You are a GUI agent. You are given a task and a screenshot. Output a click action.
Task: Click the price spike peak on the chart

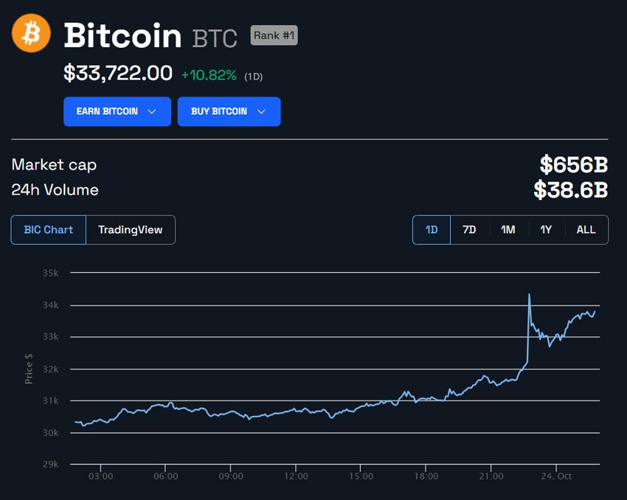coord(529,294)
